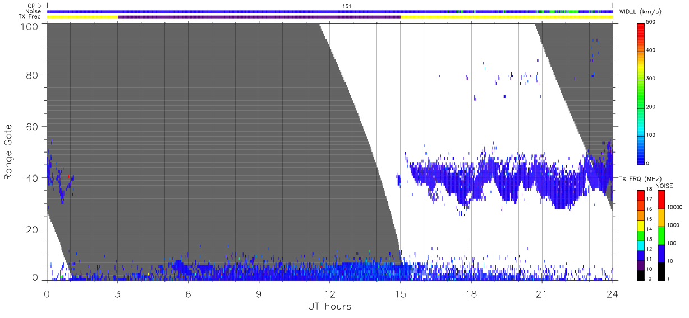Viewport: 689px width, 318px height.
Task: Click the yellow swatch in the NOISE legend
Action: (661, 218)
